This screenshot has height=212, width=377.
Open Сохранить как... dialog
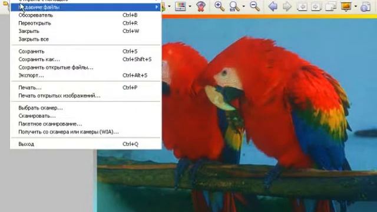coord(86,59)
